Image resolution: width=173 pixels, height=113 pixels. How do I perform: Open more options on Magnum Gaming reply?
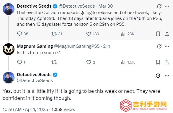pos(167,46)
